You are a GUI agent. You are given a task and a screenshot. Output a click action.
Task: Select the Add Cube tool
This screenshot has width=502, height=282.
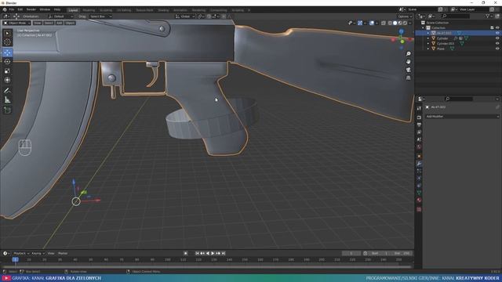[7, 110]
